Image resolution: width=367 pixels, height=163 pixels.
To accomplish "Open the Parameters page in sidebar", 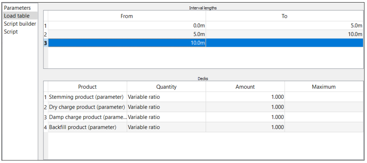I will [17, 8].
